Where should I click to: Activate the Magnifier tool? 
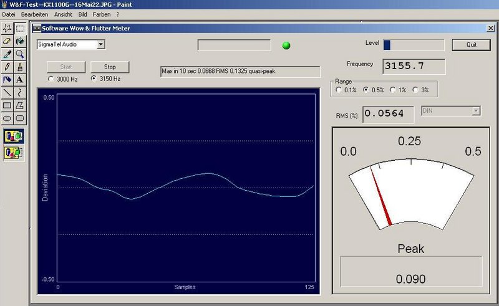[20, 54]
